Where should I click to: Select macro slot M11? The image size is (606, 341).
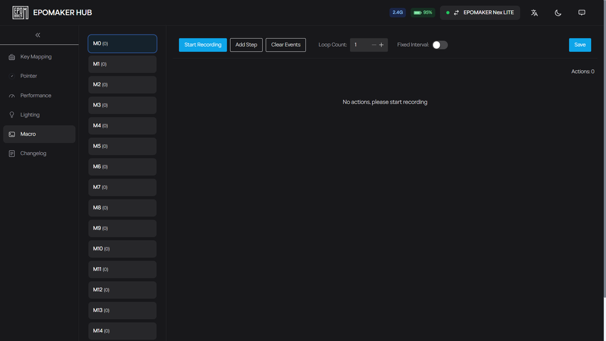click(x=122, y=269)
